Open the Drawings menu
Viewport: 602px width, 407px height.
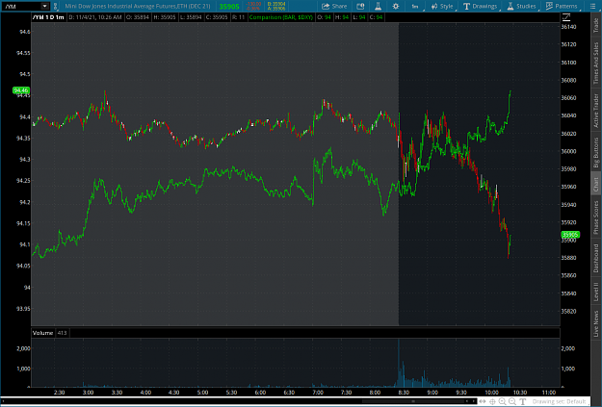[x=481, y=6]
